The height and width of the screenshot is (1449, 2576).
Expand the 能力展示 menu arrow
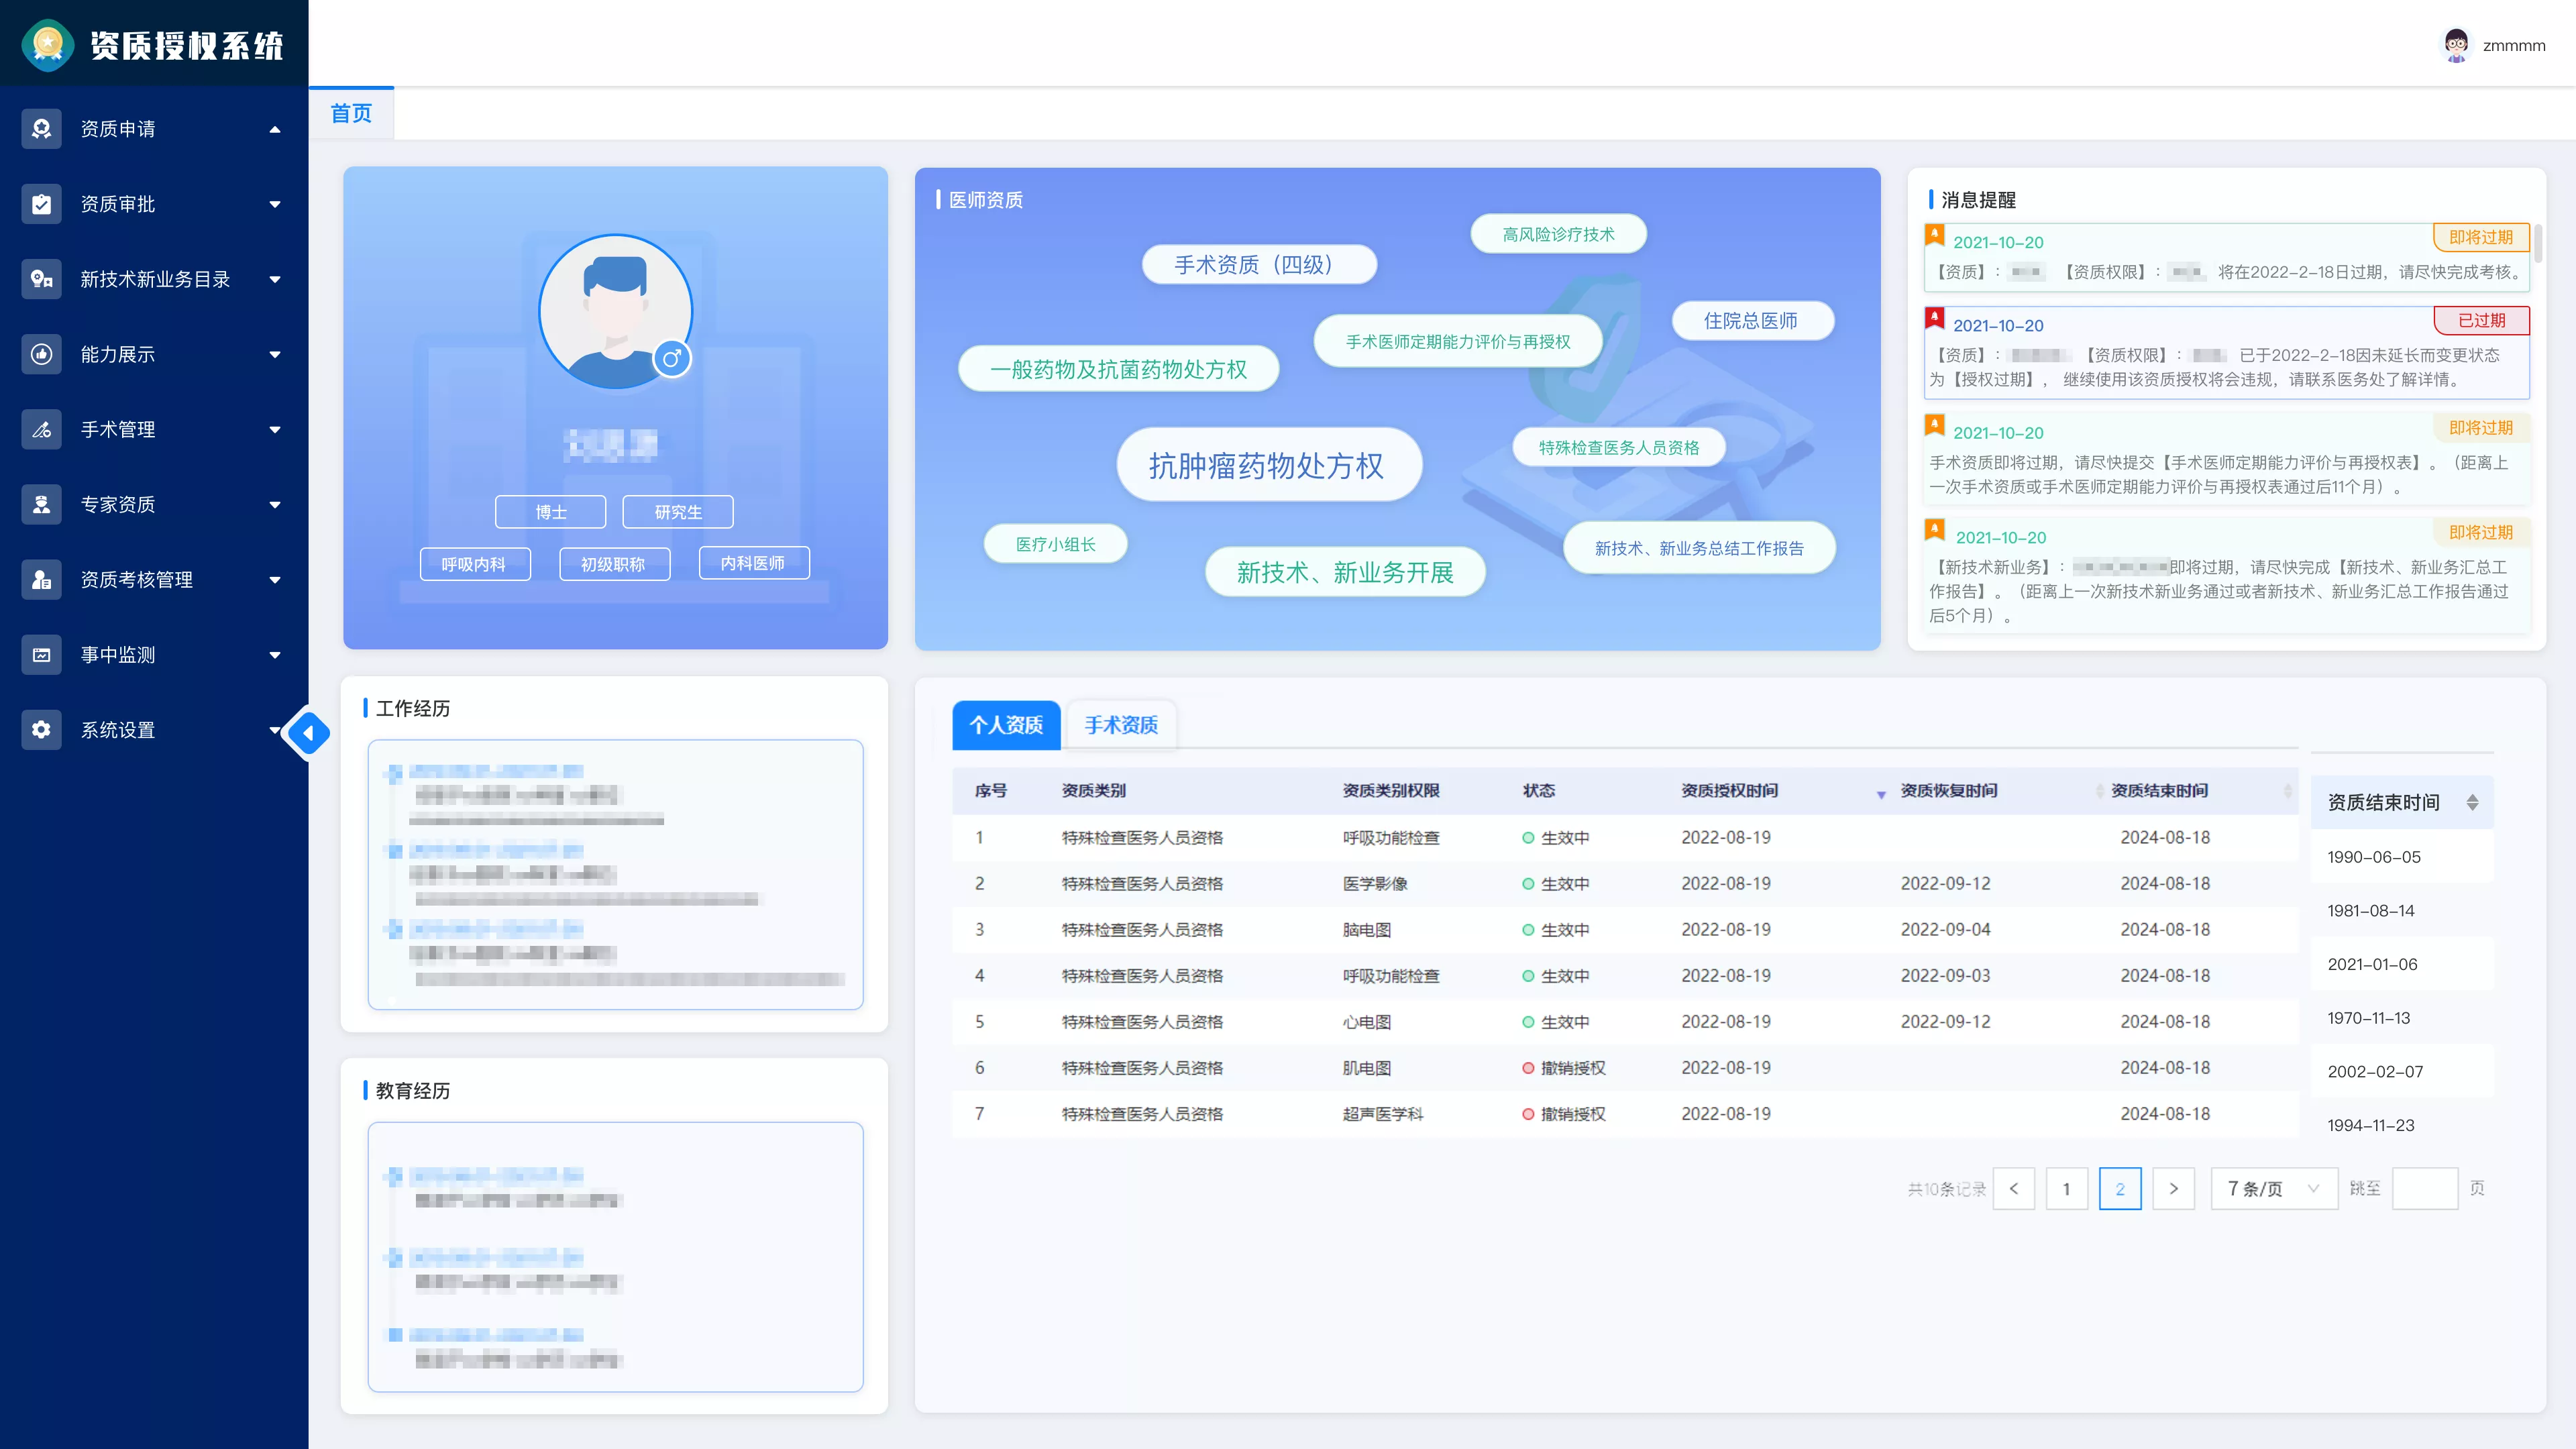coord(275,354)
